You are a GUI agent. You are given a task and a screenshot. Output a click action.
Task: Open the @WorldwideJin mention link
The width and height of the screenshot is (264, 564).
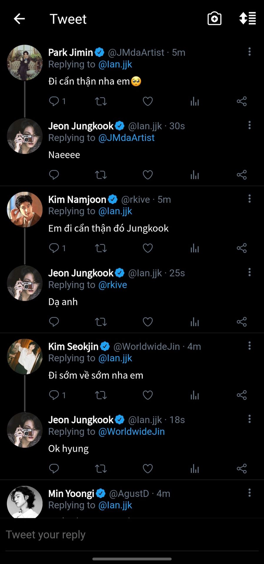(131, 432)
